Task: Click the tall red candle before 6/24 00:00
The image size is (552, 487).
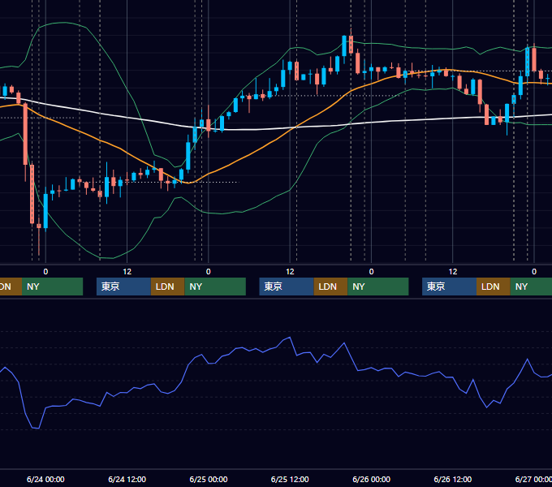Action: click(25, 134)
